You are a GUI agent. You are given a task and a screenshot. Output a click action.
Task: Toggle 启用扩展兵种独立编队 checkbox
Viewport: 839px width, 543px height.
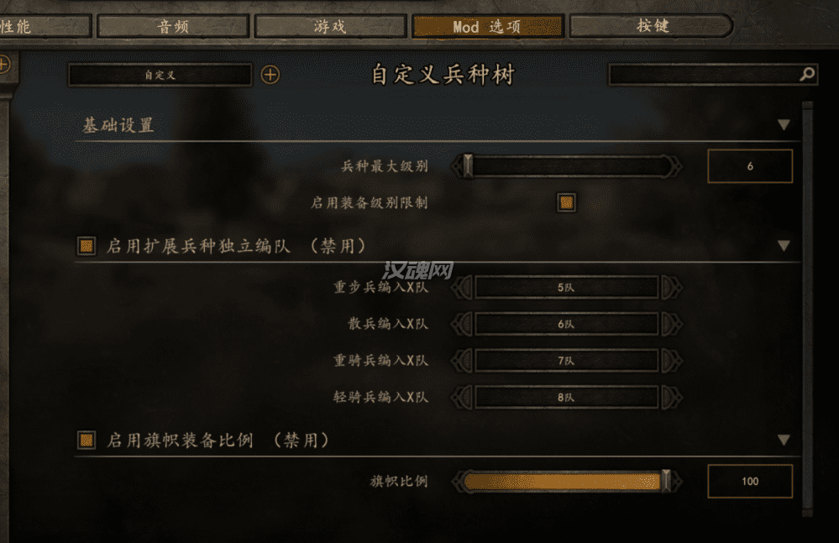click(x=87, y=246)
